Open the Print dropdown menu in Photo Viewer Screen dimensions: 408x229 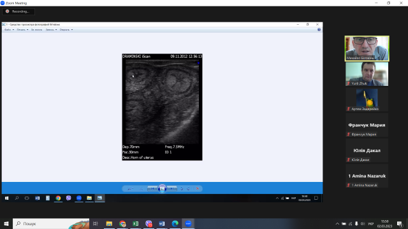[x=23, y=30]
